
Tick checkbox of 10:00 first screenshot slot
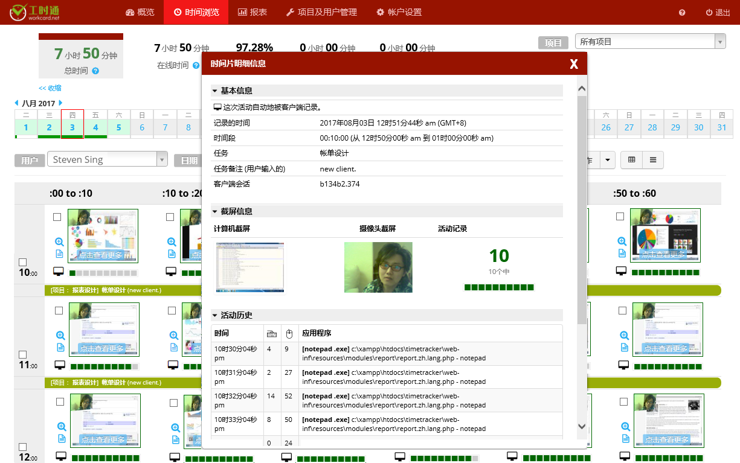click(x=57, y=217)
